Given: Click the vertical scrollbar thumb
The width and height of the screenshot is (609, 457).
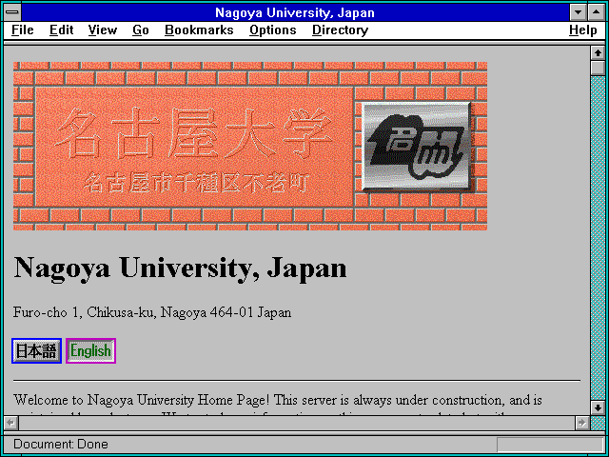Looking at the screenshot, I should [x=598, y=68].
